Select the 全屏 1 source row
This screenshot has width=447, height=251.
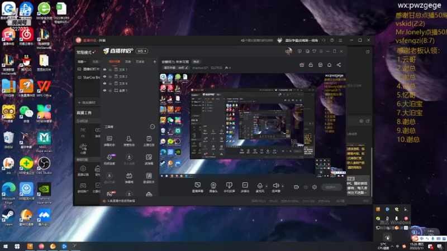(130, 90)
